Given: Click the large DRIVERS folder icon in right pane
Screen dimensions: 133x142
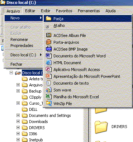Looking at the screenshot, I should (101, 127).
